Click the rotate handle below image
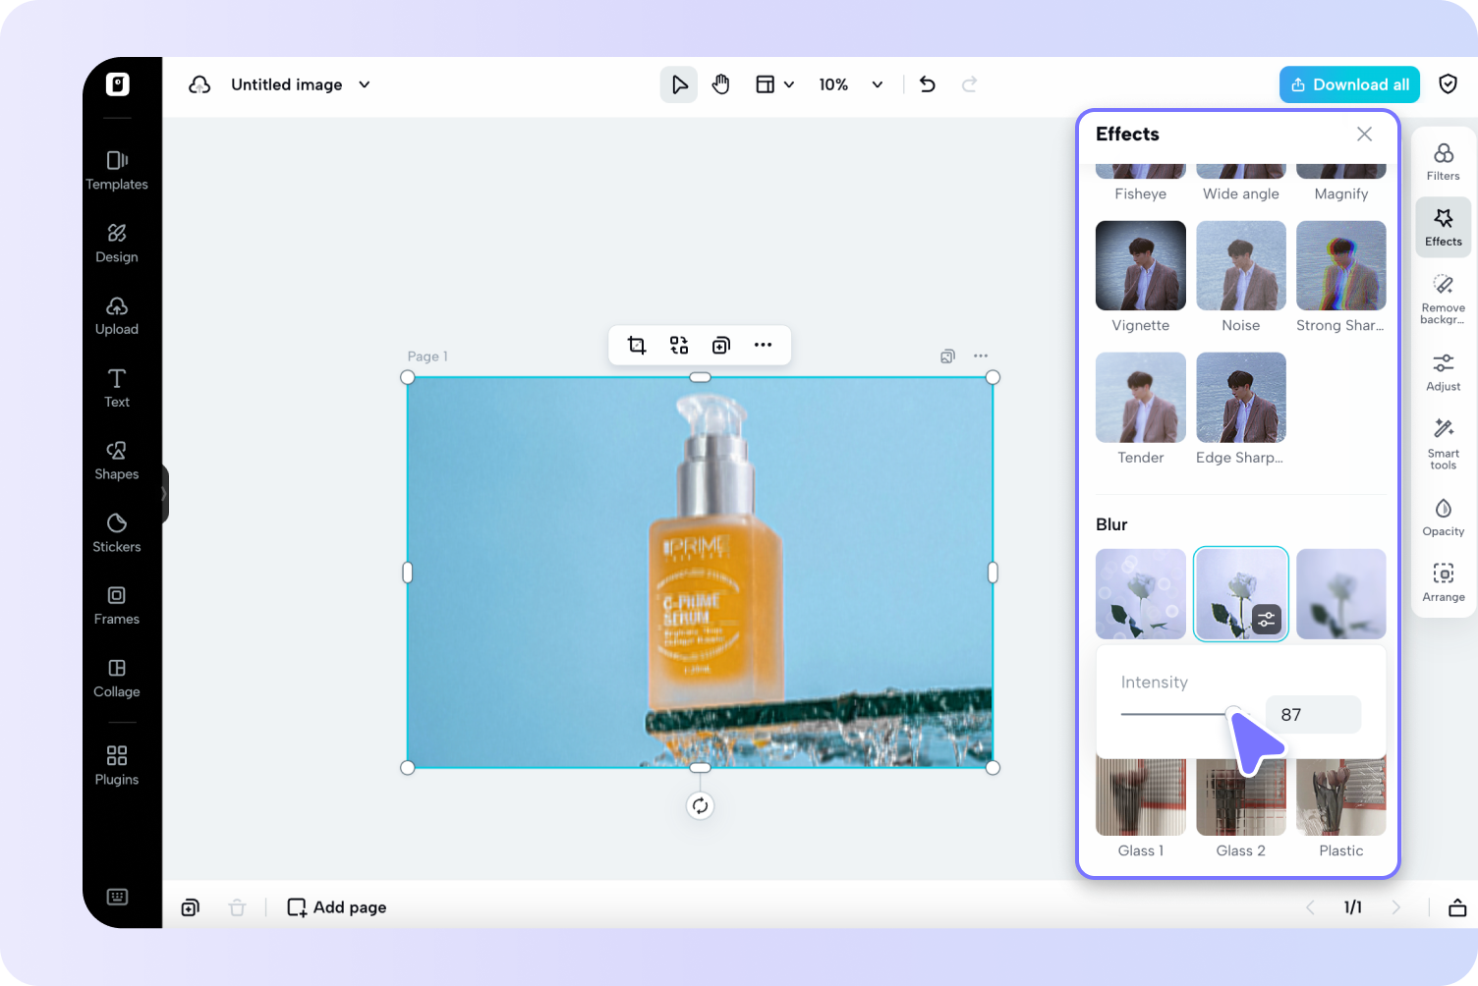Viewport: 1478px width, 986px height. click(700, 806)
